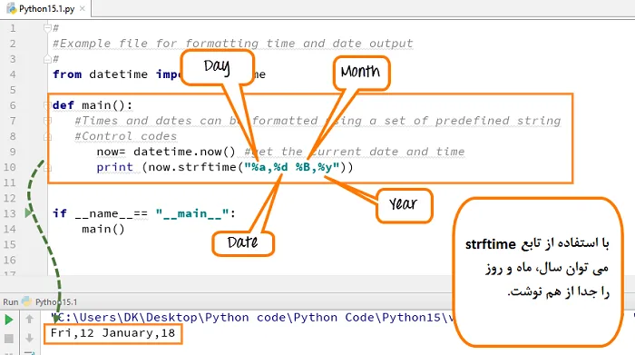Click line number 15 in the gutter

click(x=10, y=244)
